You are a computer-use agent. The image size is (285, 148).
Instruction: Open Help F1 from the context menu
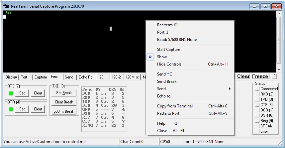[x=190, y=123]
